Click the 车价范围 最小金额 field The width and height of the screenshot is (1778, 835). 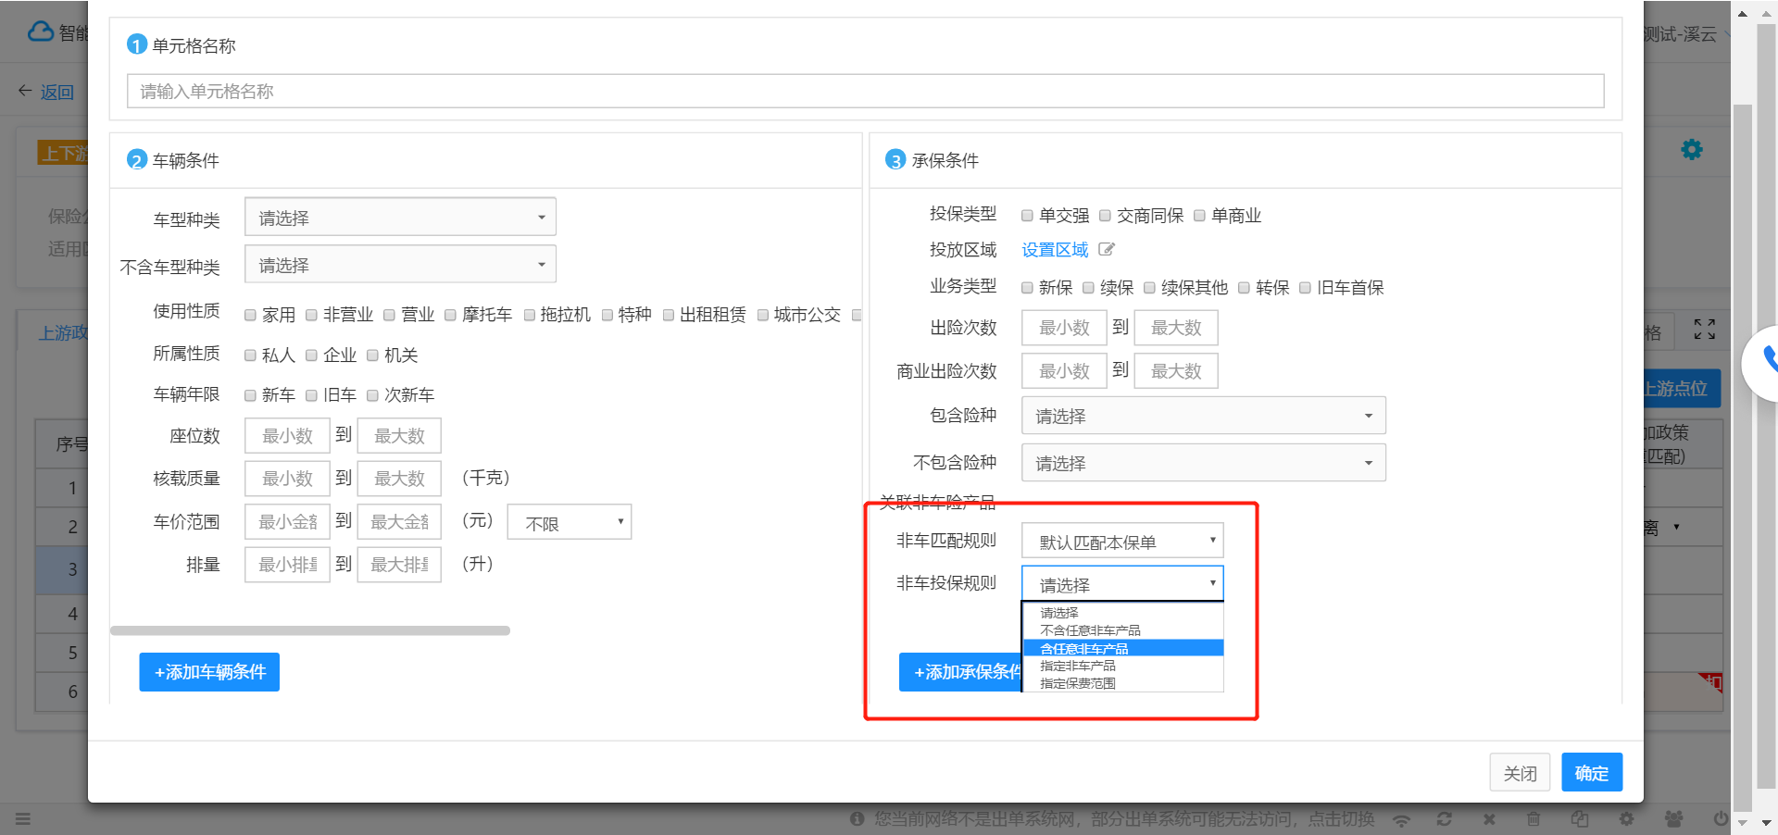coord(287,522)
